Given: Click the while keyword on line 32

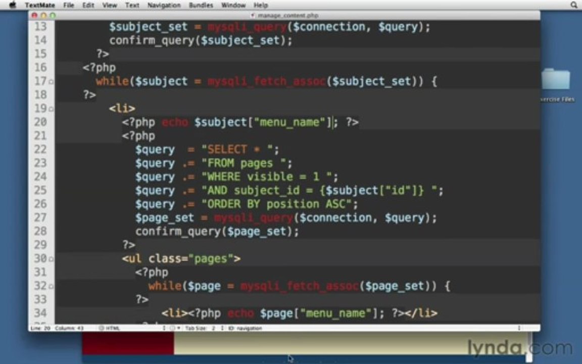Looking at the screenshot, I should tap(165, 286).
